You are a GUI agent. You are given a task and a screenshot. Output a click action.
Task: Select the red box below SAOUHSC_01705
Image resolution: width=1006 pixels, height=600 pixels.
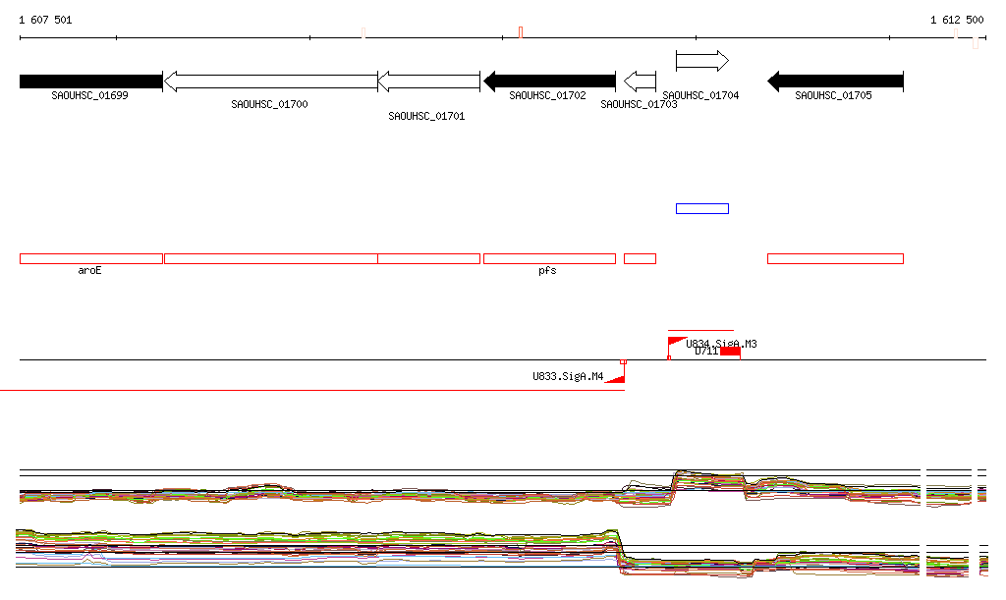point(835,259)
